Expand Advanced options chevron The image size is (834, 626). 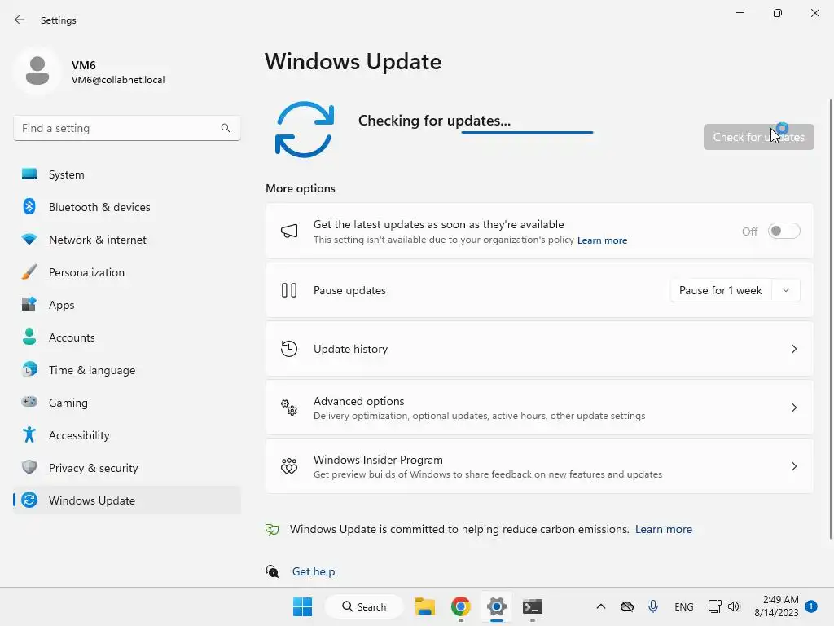coord(793,408)
